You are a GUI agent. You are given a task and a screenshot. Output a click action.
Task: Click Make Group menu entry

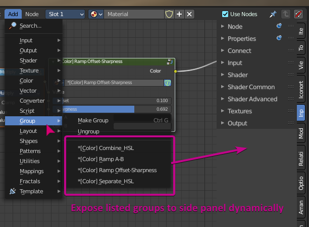[x=93, y=120]
